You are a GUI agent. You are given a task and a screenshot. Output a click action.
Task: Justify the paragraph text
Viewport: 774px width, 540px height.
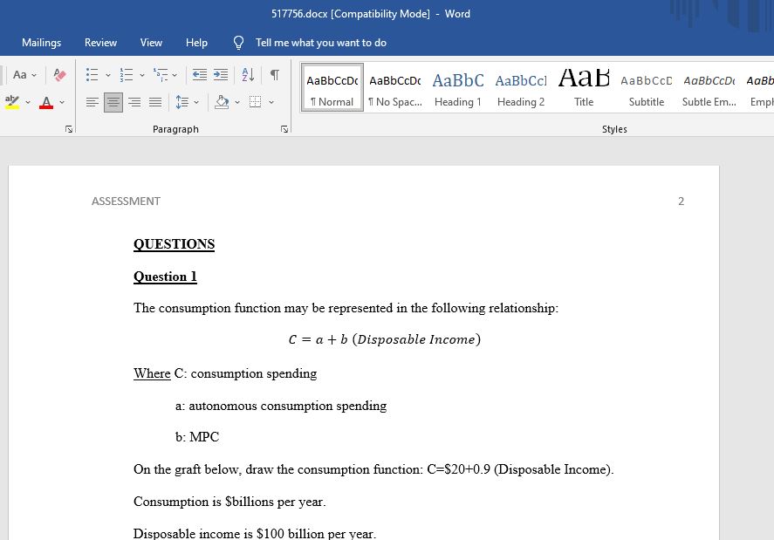click(155, 102)
